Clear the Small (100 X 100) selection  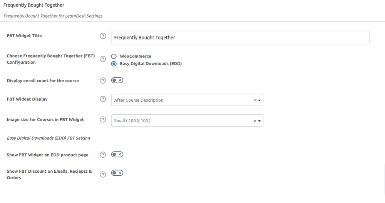(255, 121)
